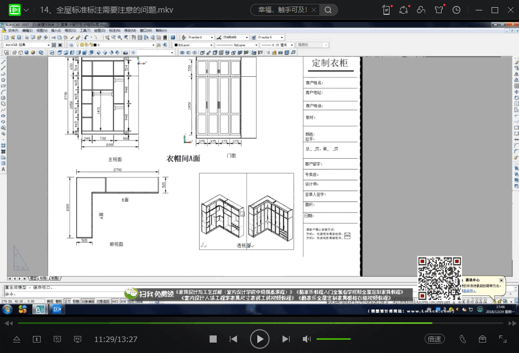Viewport: 519px width, 353px height.
Task: Stop video playback
Action: 213,339
